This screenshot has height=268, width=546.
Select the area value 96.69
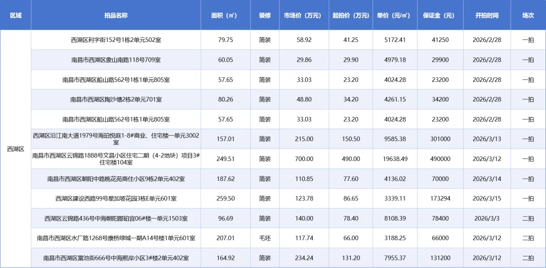tap(225, 219)
